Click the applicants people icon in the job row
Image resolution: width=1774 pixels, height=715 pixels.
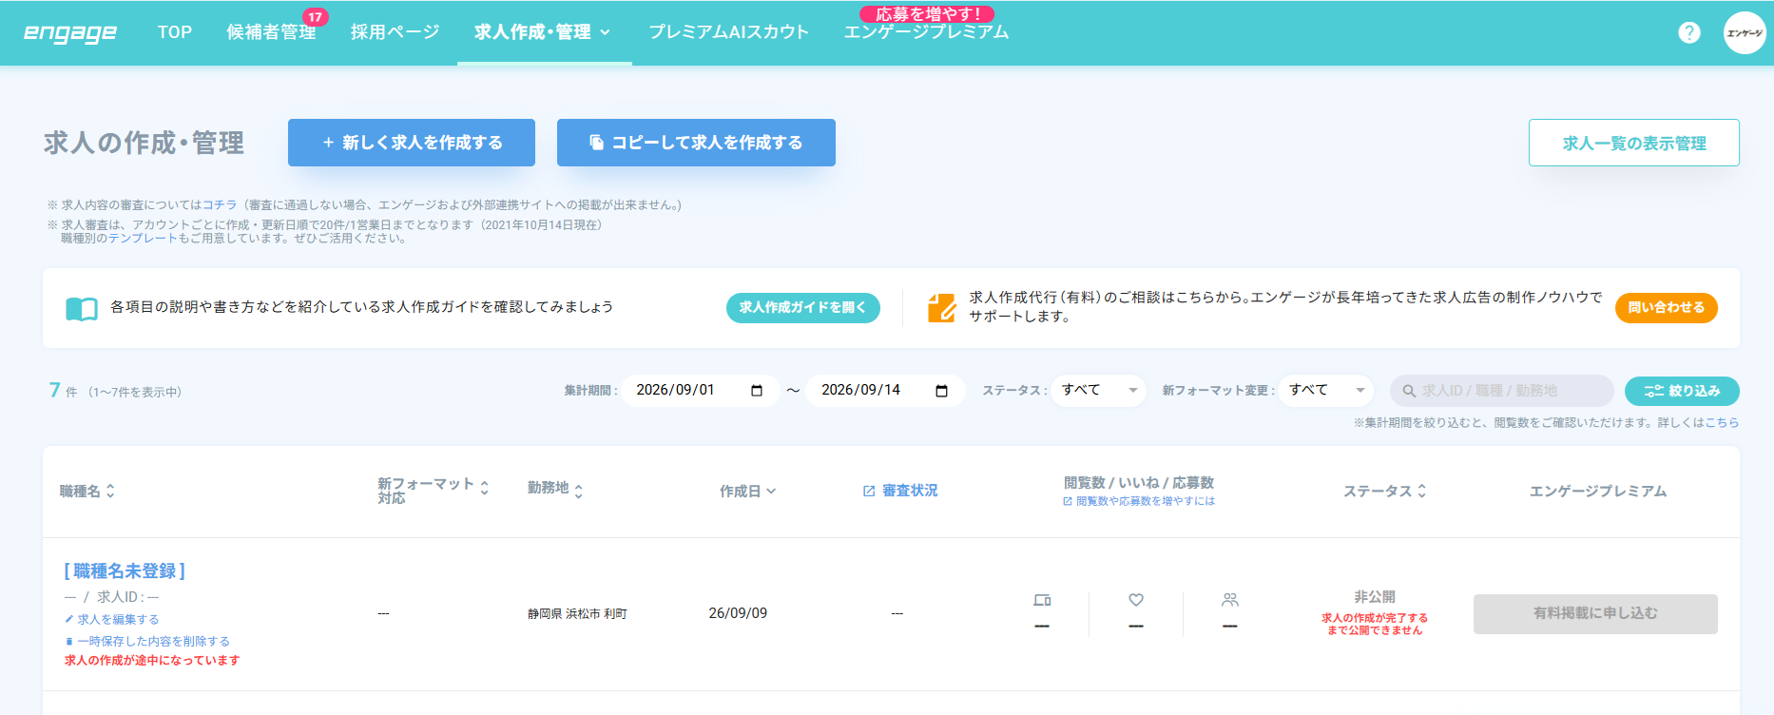click(1230, 600)
